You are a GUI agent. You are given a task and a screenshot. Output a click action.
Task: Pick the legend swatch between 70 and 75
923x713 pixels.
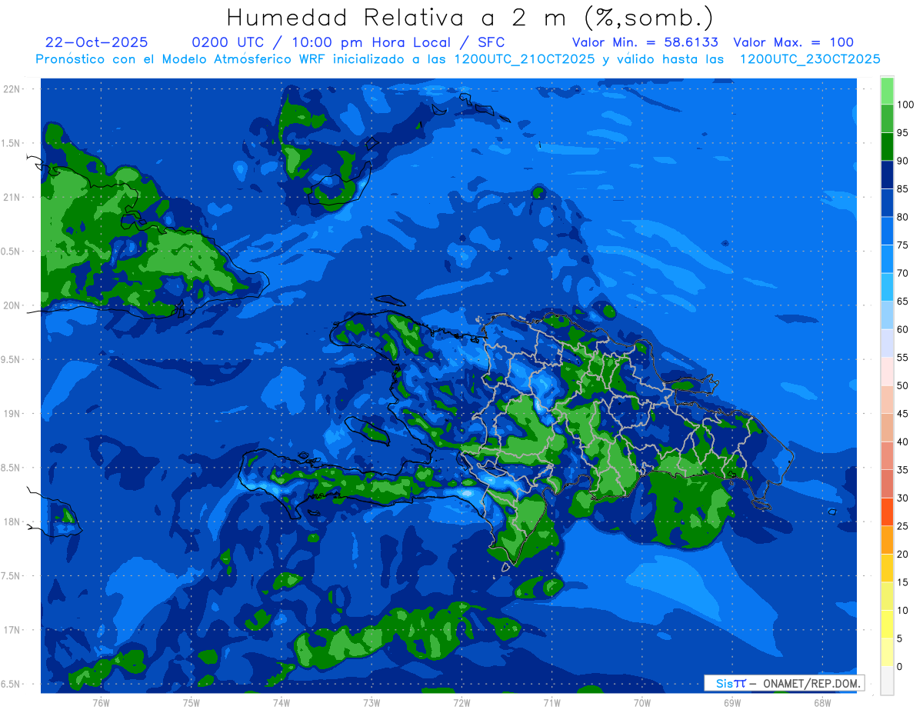[887, 258]
